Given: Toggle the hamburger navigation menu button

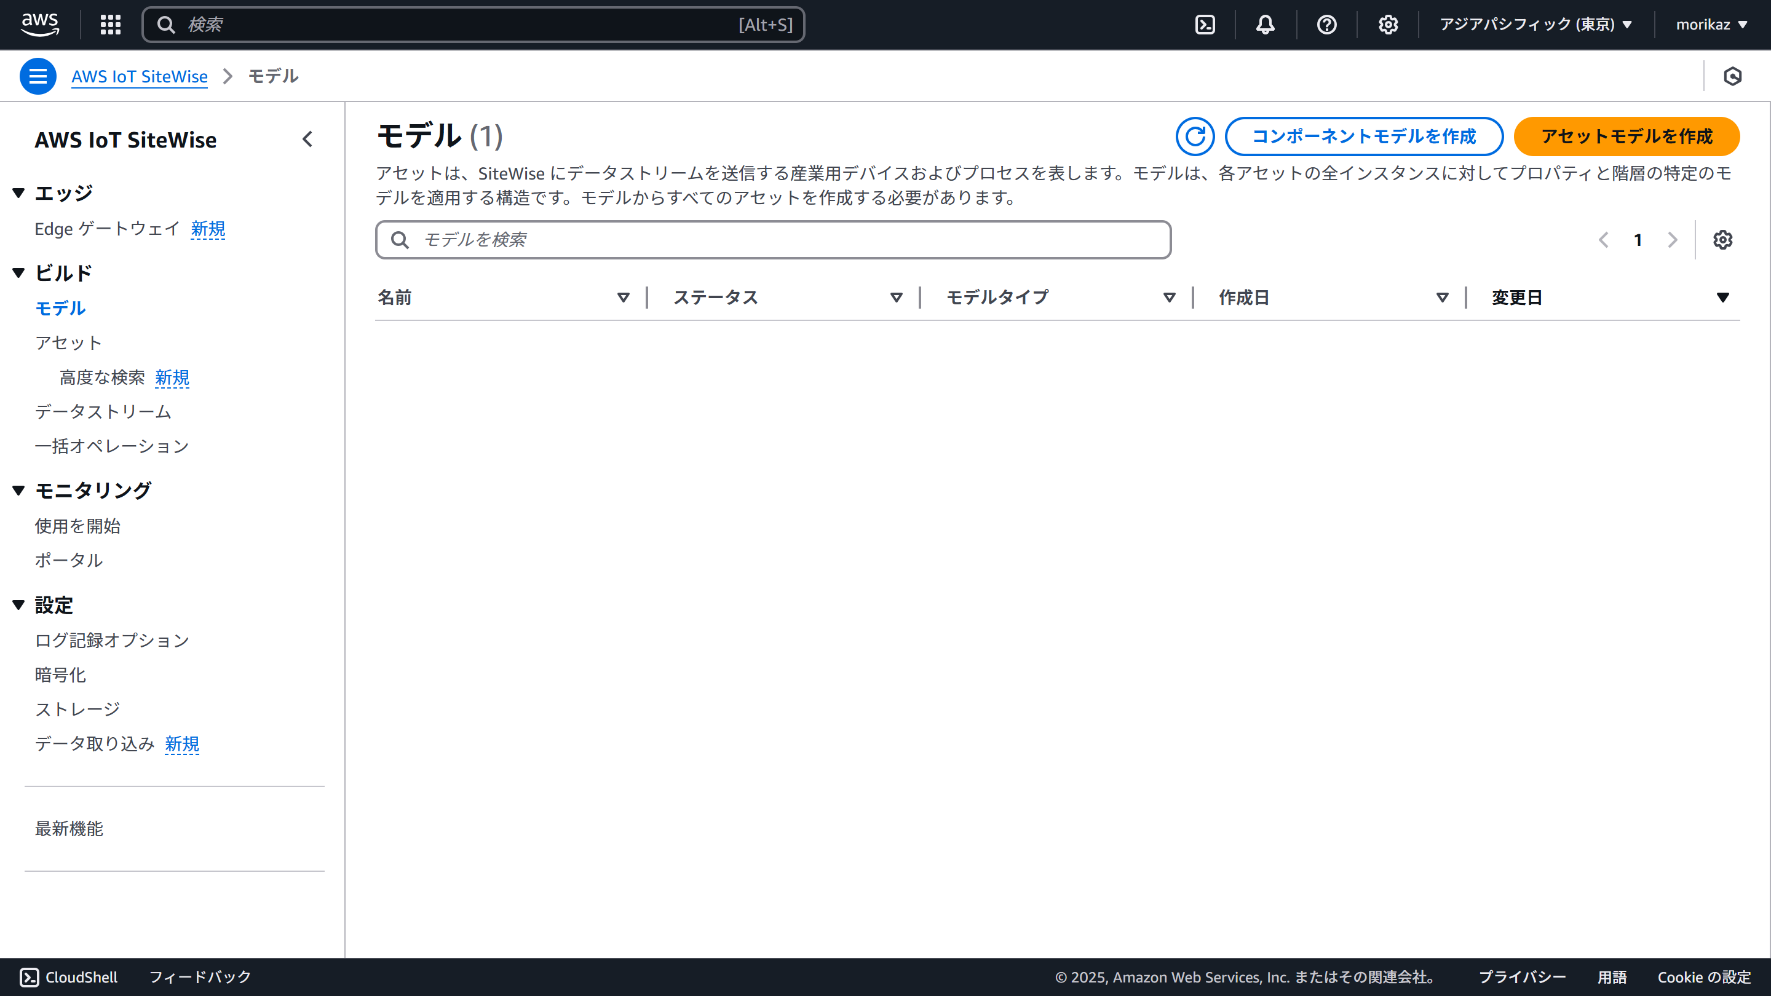Looking at the screenshot, I should (38, 76).
